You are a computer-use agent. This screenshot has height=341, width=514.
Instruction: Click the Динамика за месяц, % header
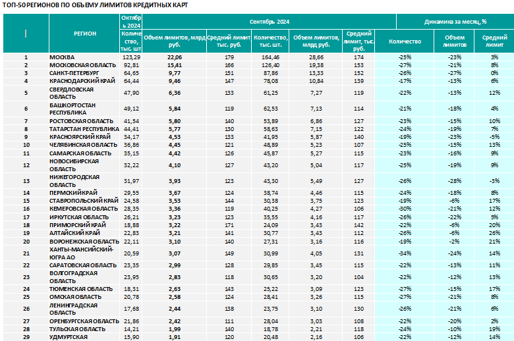(x=455, y=22)
